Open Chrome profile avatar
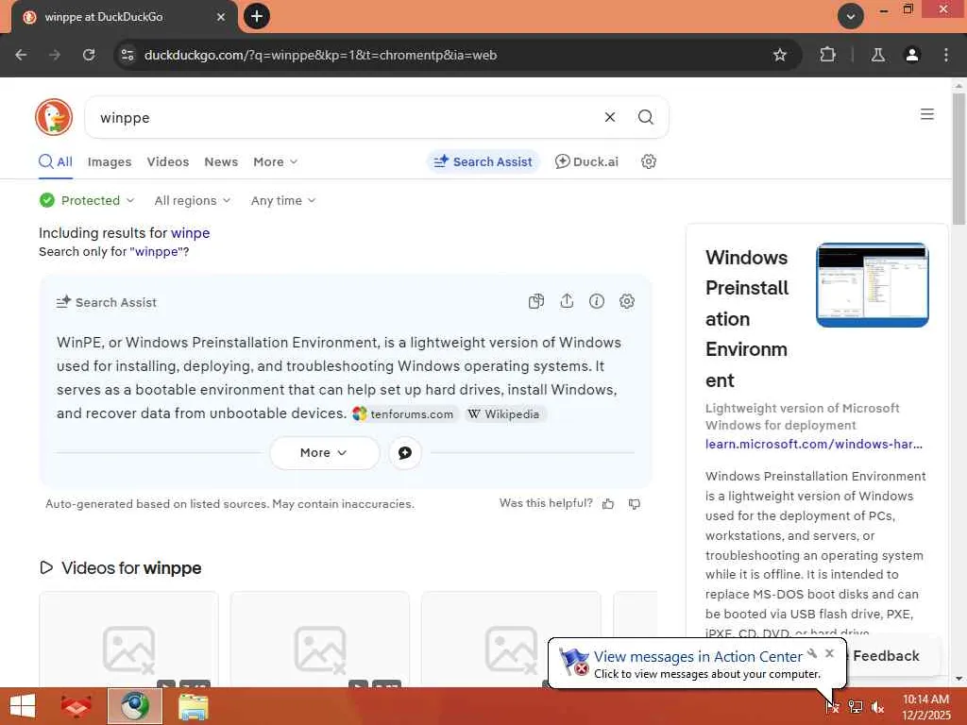The height and width of the screenshot is (725, 967). pyautogui.click(x=911, y=55)
